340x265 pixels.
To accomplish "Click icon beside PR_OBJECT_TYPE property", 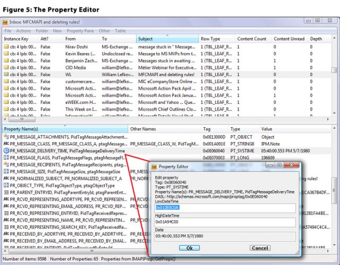I will [6, 186].
